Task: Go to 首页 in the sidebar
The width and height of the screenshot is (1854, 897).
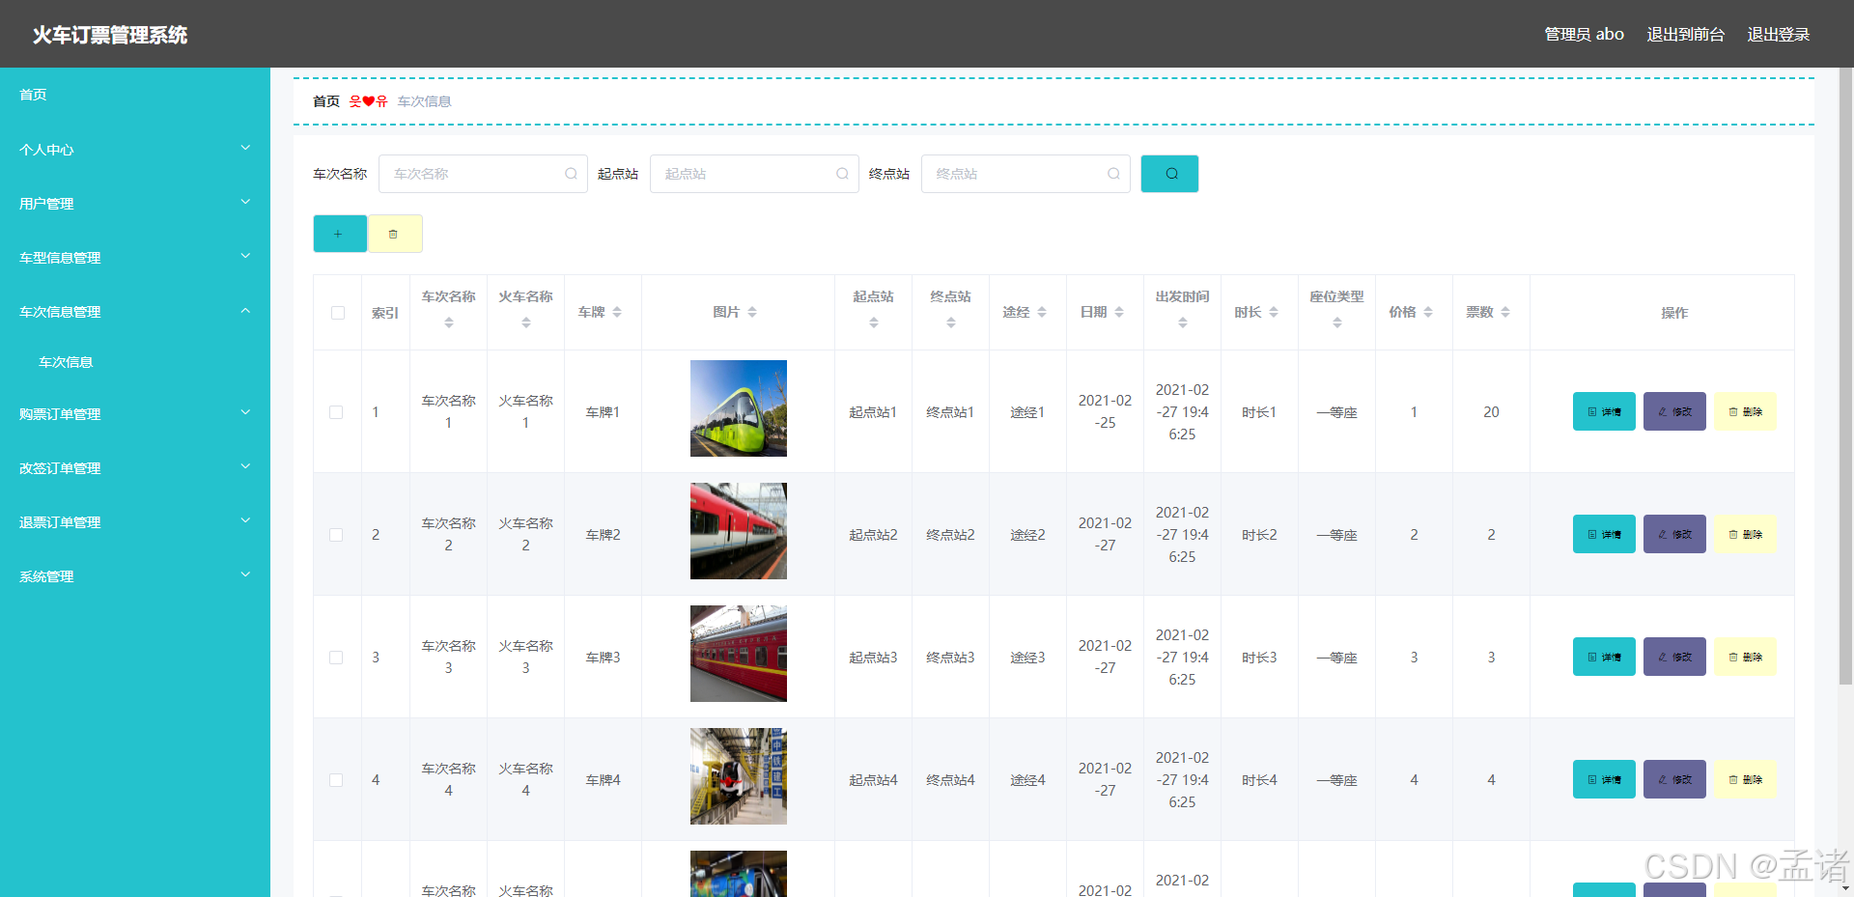Action: 135,95
